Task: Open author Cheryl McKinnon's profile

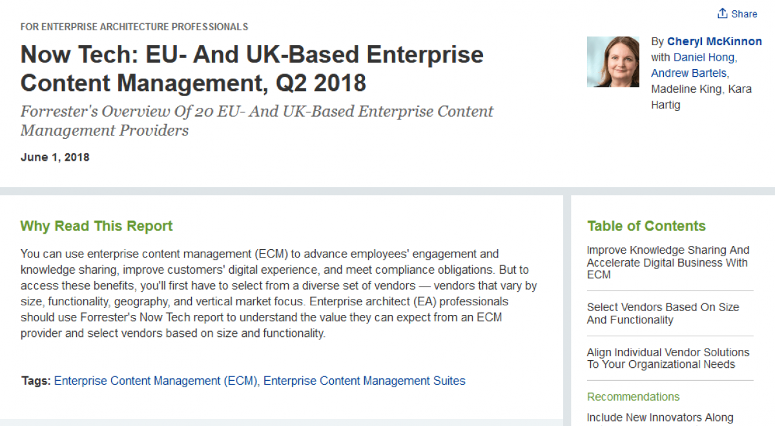Action: pyautogui.click(x=714, y=41)
